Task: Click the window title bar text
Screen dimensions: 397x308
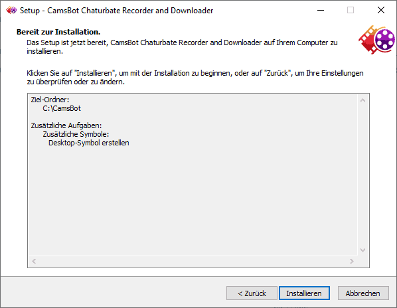Action: pyautogui.click(x=116, y=11)
